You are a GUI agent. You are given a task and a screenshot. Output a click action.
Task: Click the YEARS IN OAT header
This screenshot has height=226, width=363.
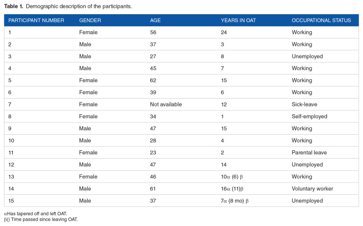coord(238,20)
